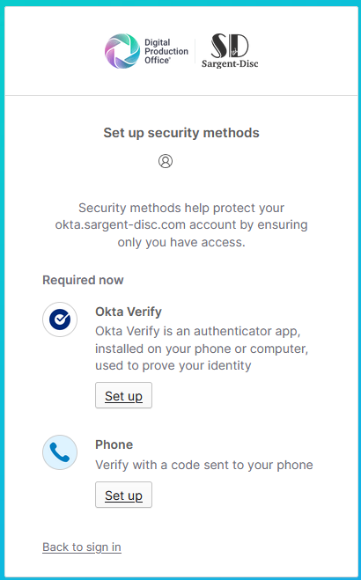
Task: Select the Okta Verify checkmark icon
Action: click(60, 319)
